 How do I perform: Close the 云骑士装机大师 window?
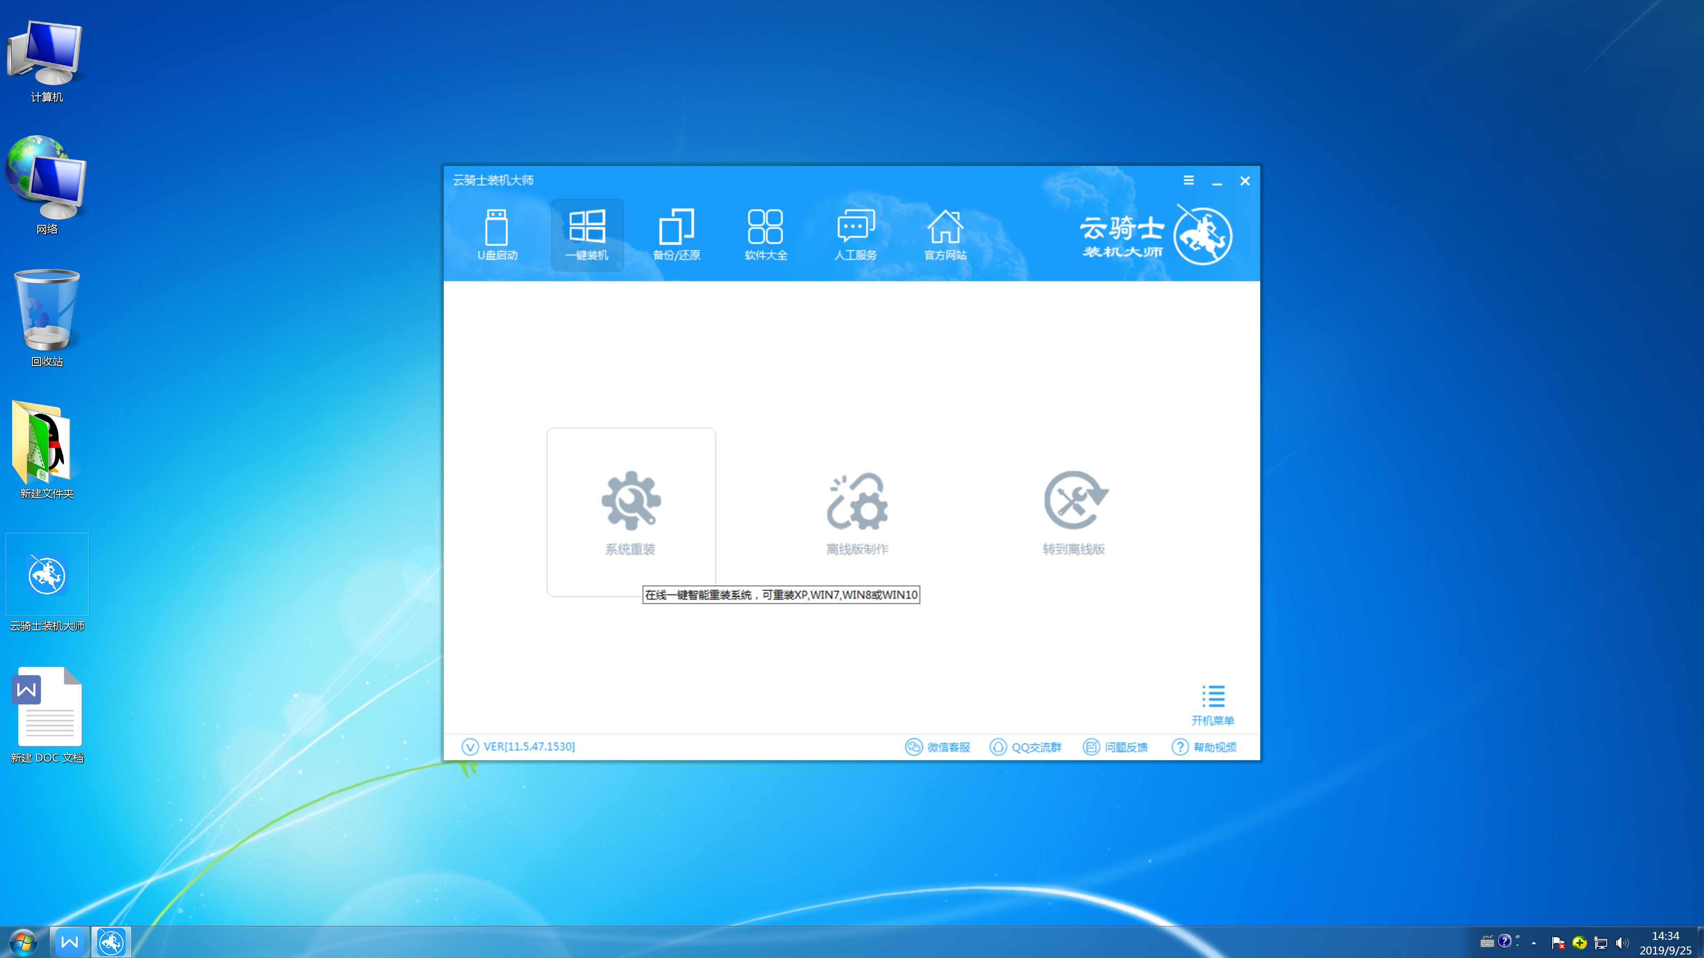point(1245,181)
